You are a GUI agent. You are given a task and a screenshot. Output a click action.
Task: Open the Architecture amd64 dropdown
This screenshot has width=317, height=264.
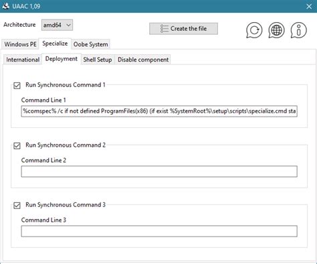point(57,25)
